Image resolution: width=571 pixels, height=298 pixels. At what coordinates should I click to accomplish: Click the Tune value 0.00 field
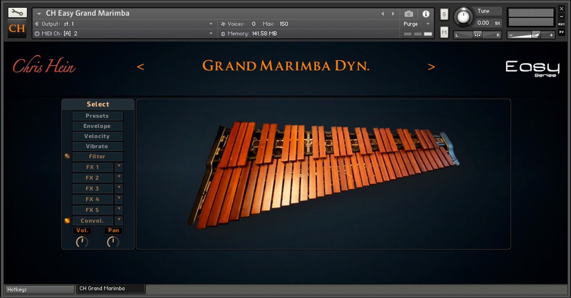click(x=483, y=23)
